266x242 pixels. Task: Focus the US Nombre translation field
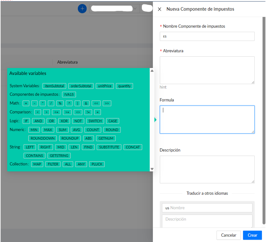(207, 208)
